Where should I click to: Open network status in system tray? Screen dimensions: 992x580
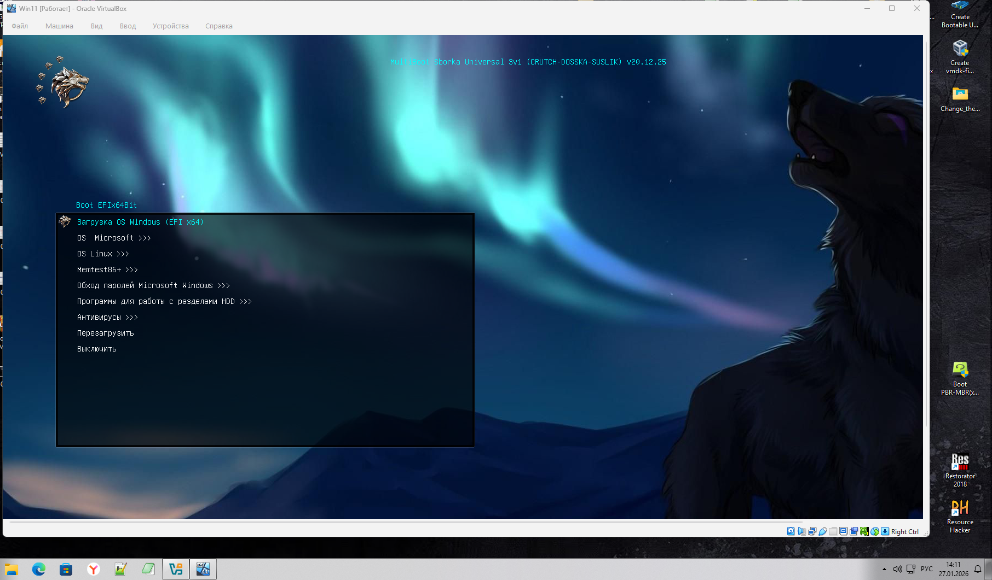[911, 569]
